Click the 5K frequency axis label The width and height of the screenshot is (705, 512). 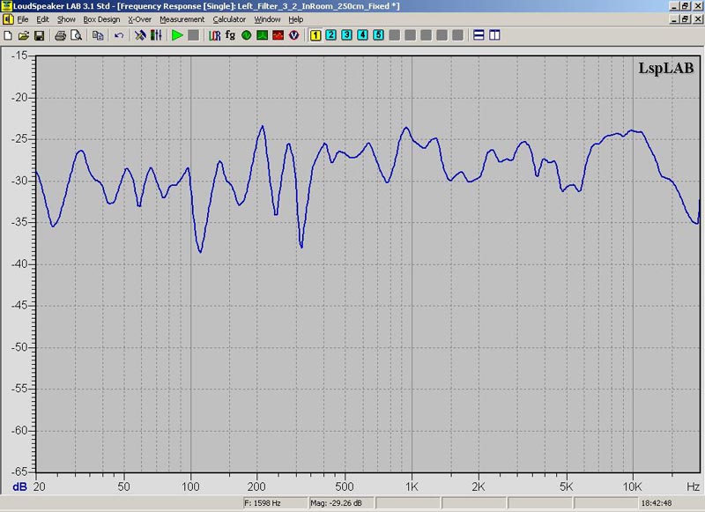pyautogui.click(x=566, y=486)
